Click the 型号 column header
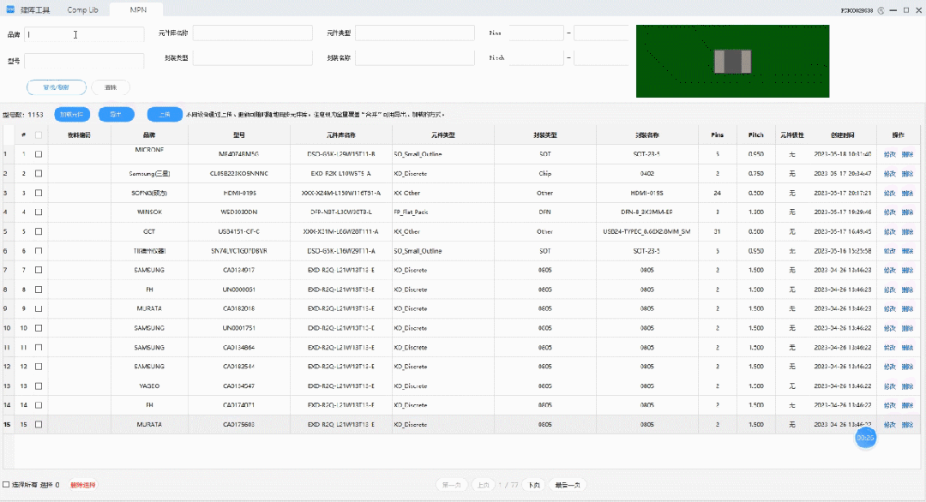926x502 pixels. (x=239, y=135)
